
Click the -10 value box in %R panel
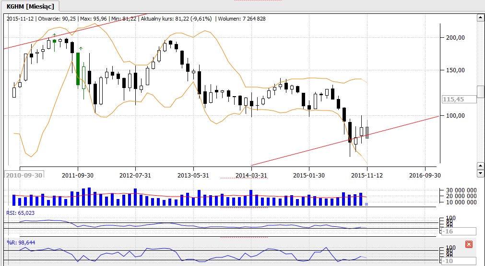click(459, 261)
